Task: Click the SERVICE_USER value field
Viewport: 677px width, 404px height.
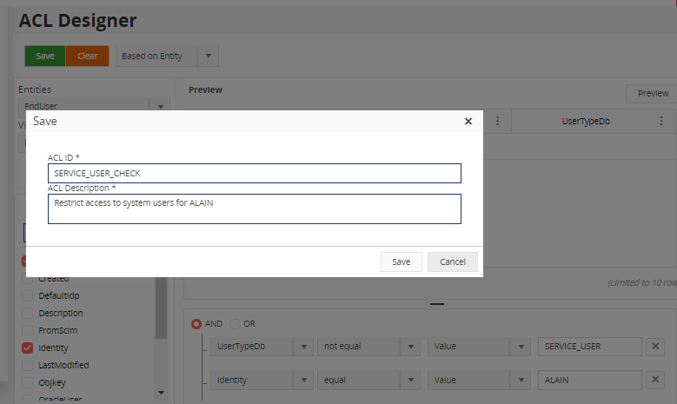Action: [590, 347]
